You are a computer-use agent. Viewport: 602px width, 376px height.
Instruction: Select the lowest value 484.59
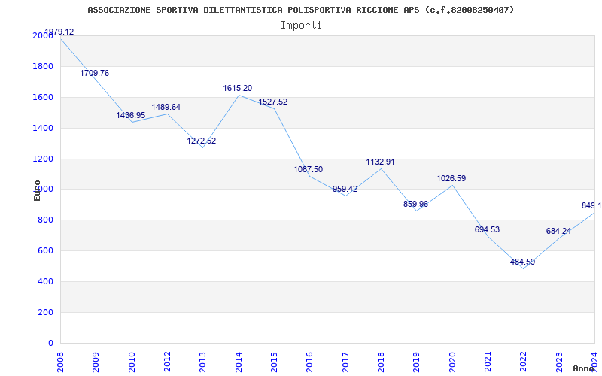coord(522,262)
